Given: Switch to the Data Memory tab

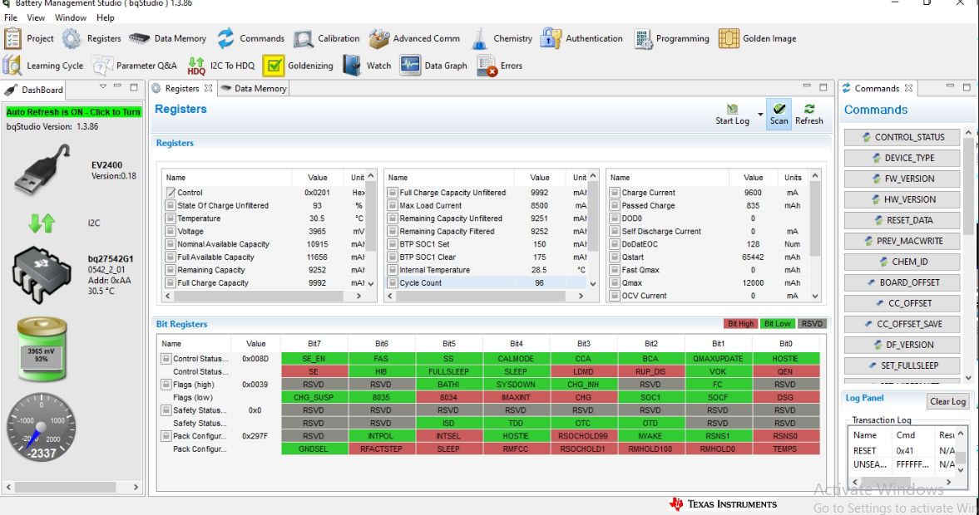Looking at the screenshot, I should [x=254, y=89].
